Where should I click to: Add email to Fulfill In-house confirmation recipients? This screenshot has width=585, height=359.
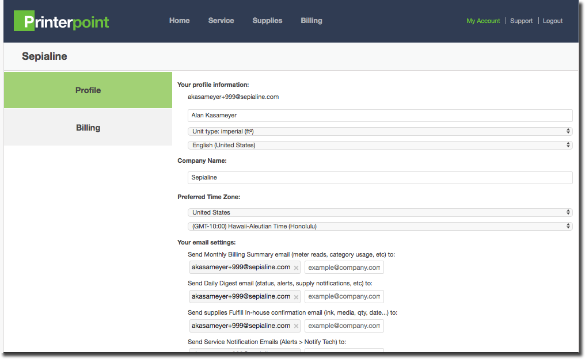[344, 326]
